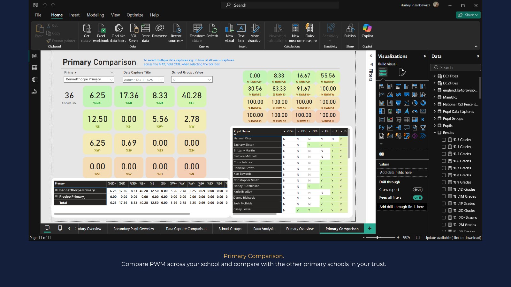Switch to Model view in left sidebar
The height and width of the screenshot is (287, 511).
tap(34, 79)
